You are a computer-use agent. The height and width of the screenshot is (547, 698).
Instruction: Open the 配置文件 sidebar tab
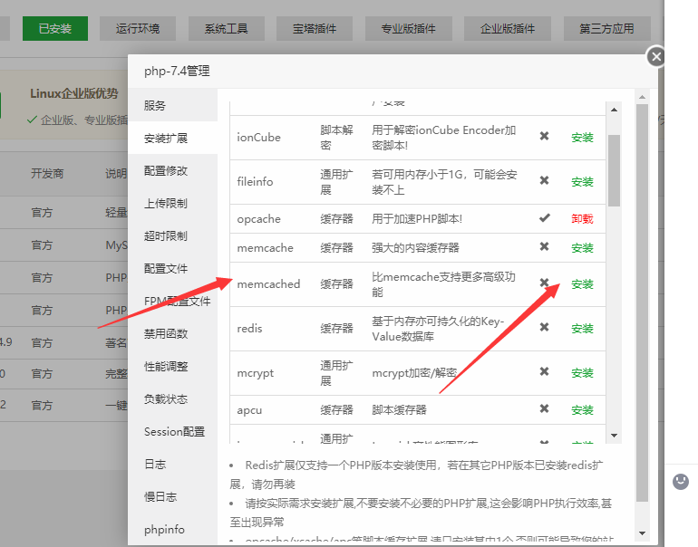[173, 269]
